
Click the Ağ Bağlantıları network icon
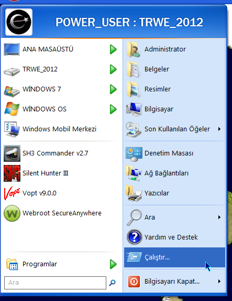pos(134,173)
